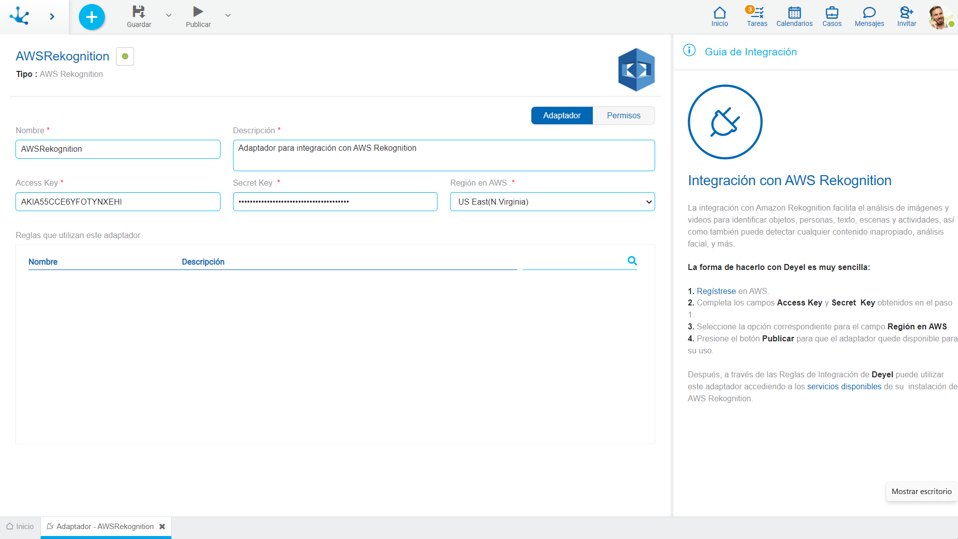Screen dimensions: 958x539
Task: Switch to the Permisos tab
Action: [624, 115]
